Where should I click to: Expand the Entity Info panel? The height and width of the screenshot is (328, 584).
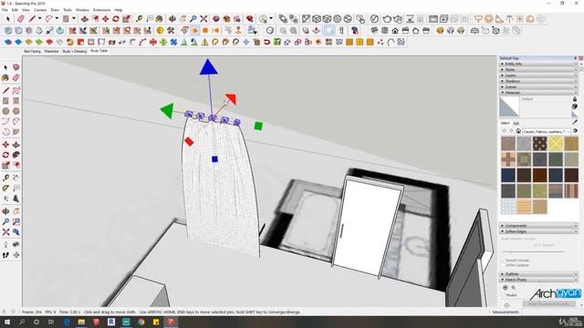click(x=538, y=64)
